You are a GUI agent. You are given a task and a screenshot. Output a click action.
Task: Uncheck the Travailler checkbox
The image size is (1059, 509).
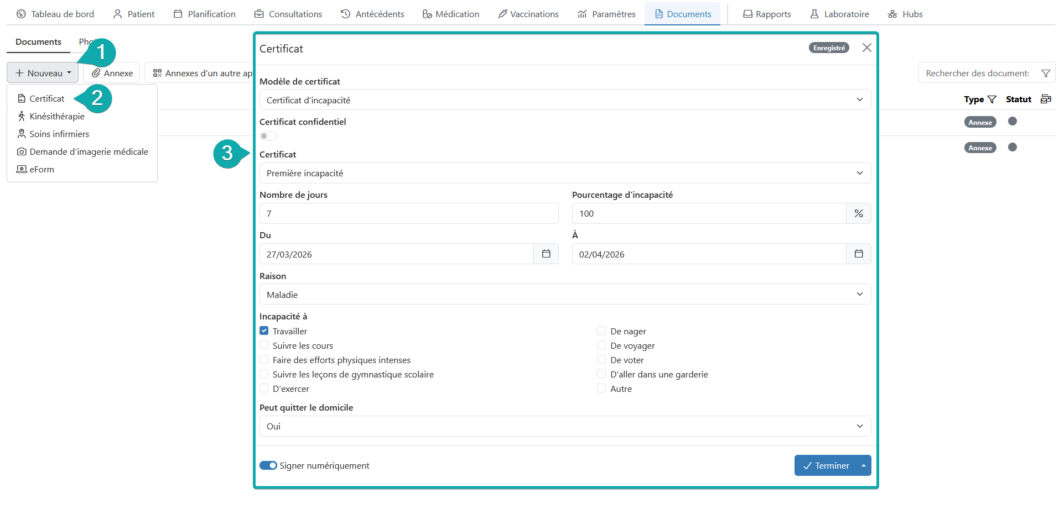pos(264,330)
